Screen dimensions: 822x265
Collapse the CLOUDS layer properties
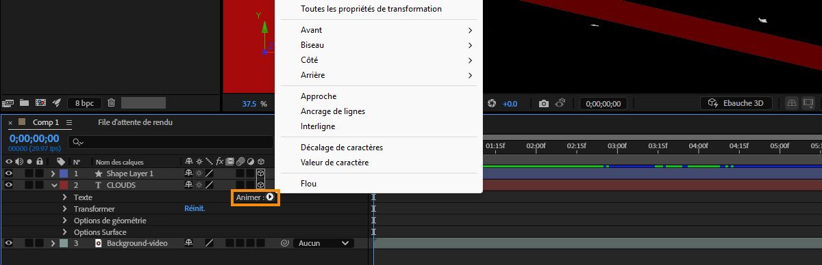click(54, 185)
